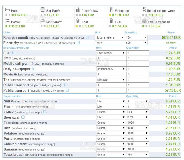Click the Eating out cutlery icon
This screenshot has width=184, height=160.
111,10
